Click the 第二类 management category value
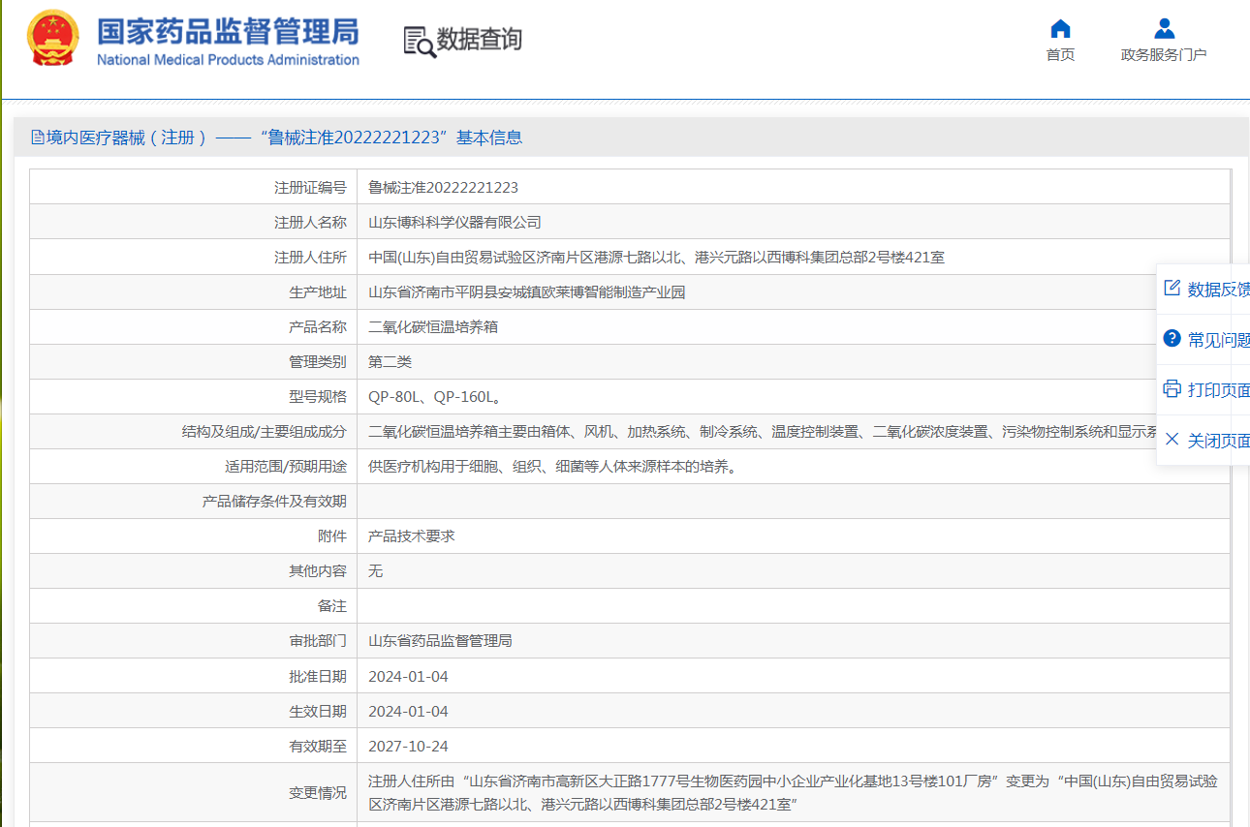Viewport: 1250px width, 827px height. click(390, 362)
